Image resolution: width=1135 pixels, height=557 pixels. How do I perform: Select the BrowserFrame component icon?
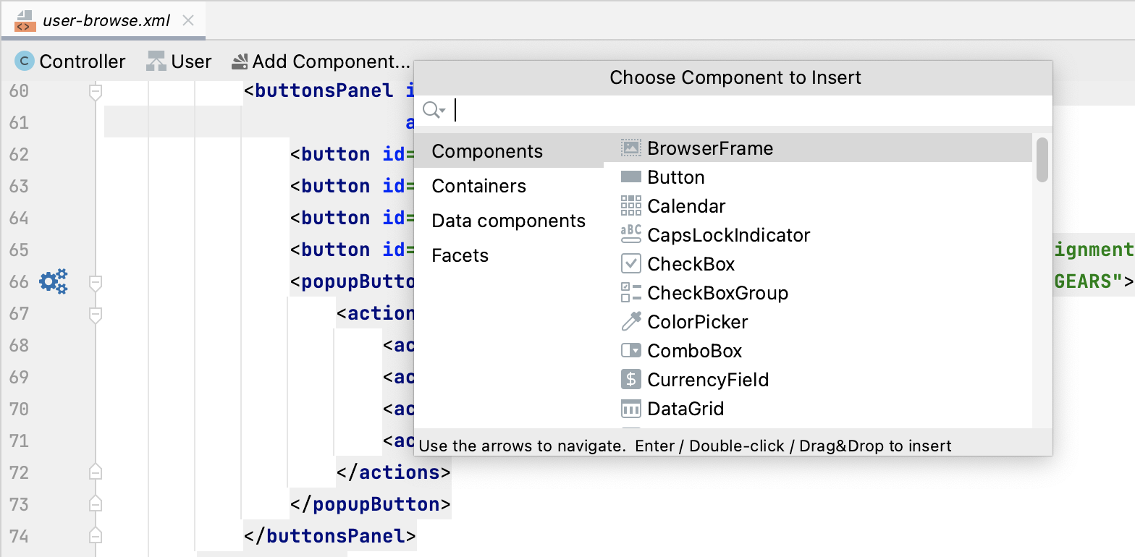pyautogui.click(x=631, y=148)
